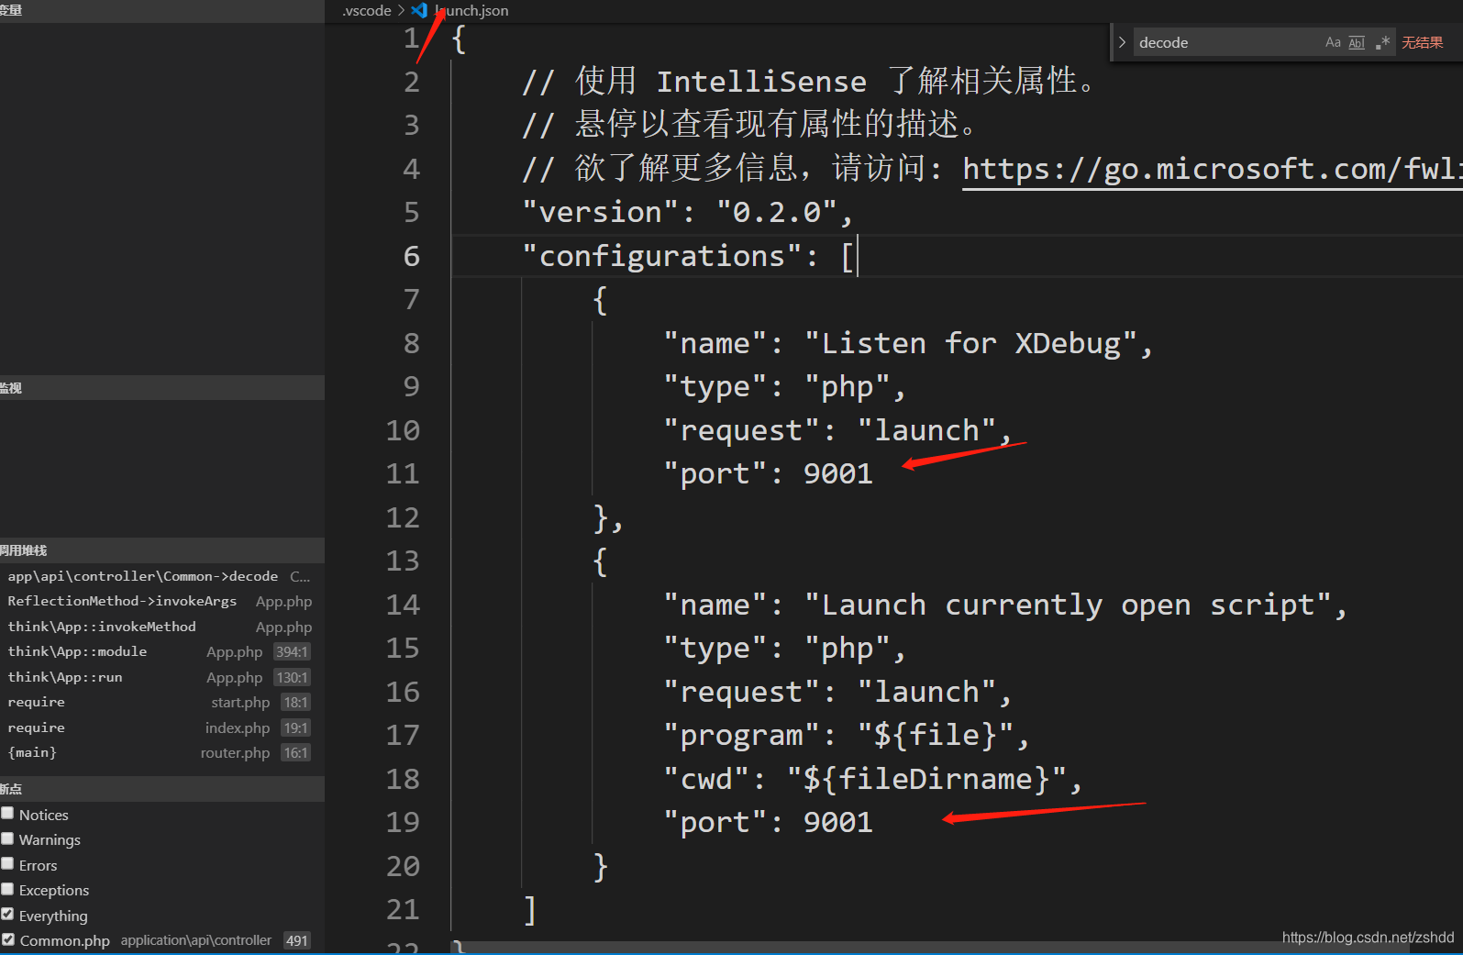
Task: Click the "type" key on line 15
Action: [x=715, y=649]
